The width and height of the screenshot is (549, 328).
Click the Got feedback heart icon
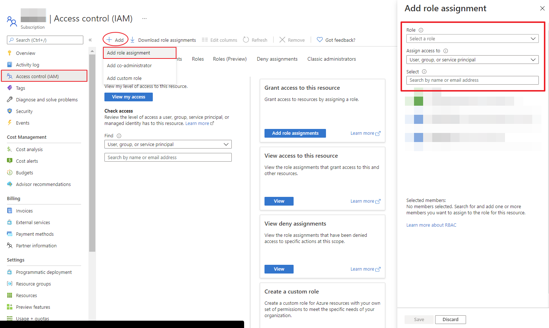[320, 40]
